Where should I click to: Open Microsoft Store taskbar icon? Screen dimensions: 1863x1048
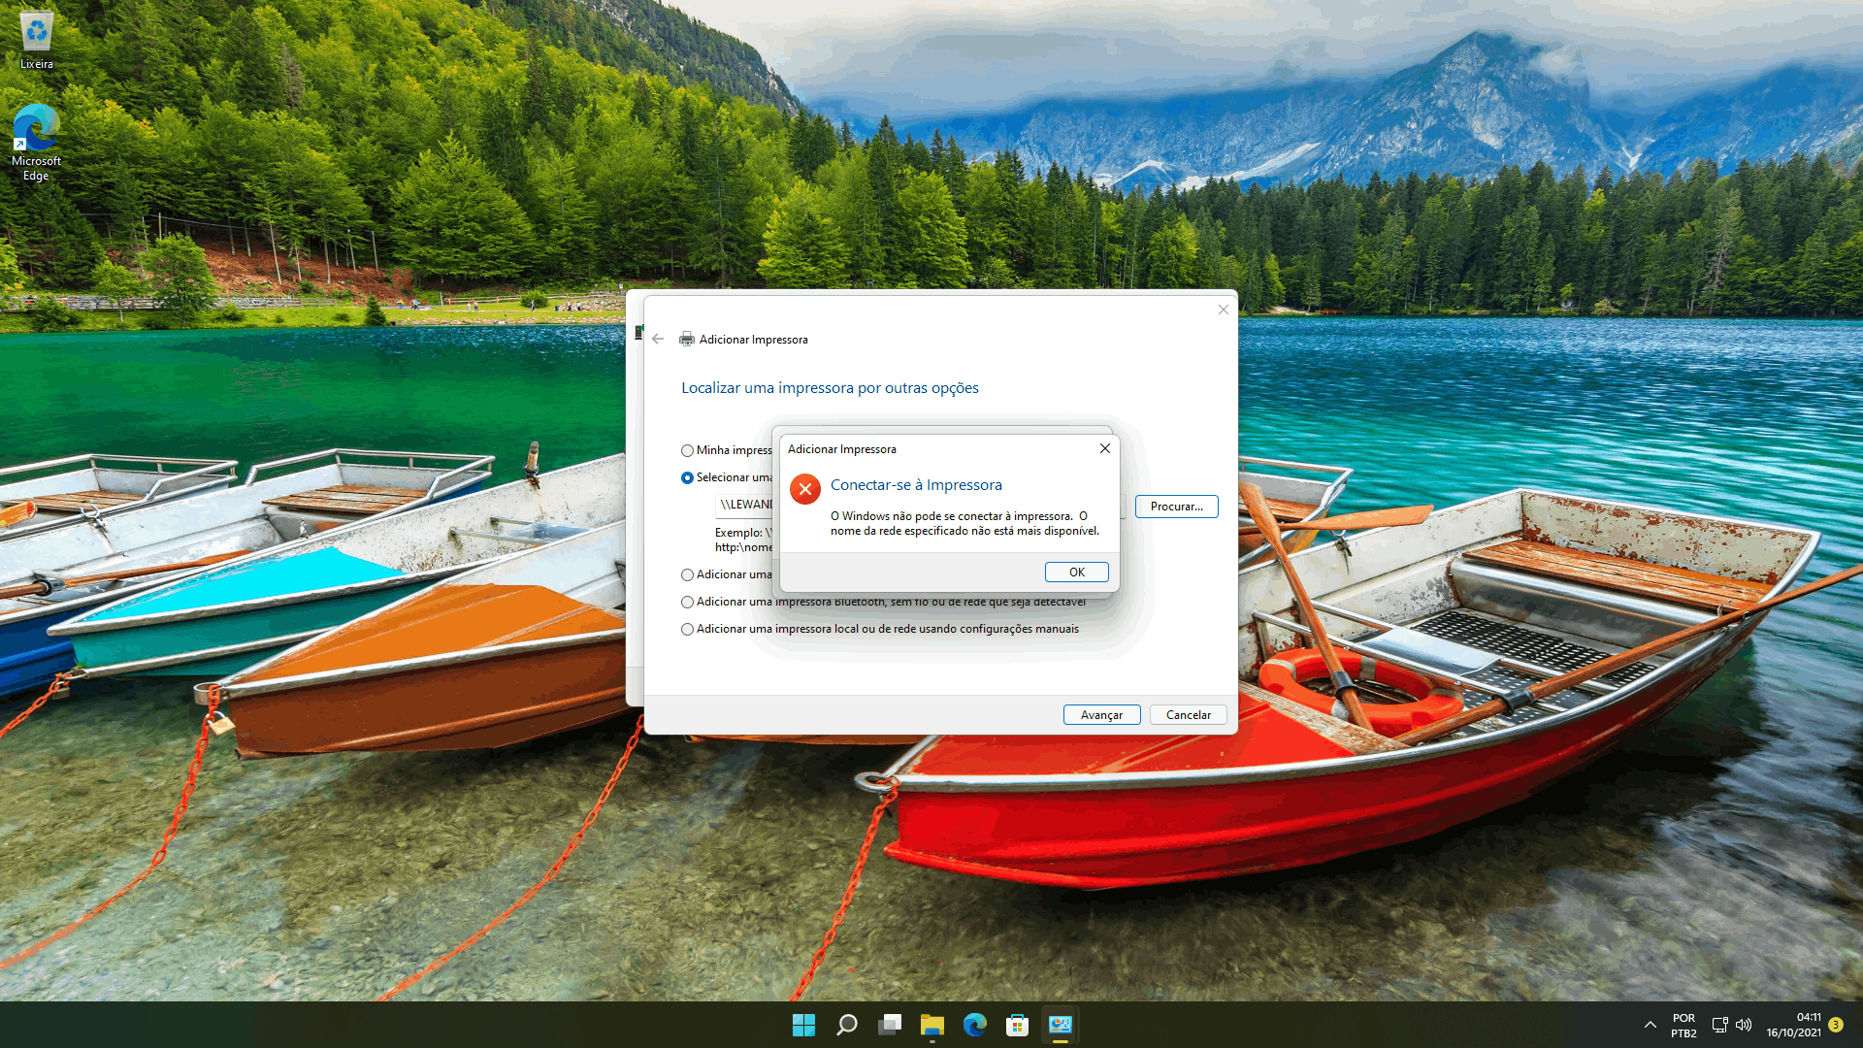click(x=1018, y=1025)
